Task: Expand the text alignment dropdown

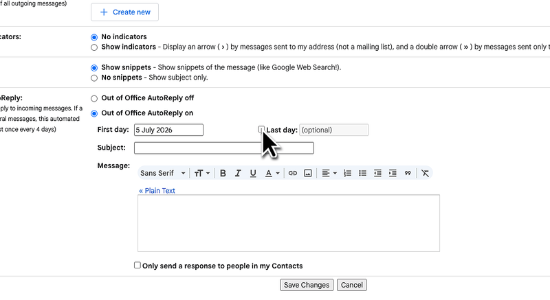Action: 329,173
